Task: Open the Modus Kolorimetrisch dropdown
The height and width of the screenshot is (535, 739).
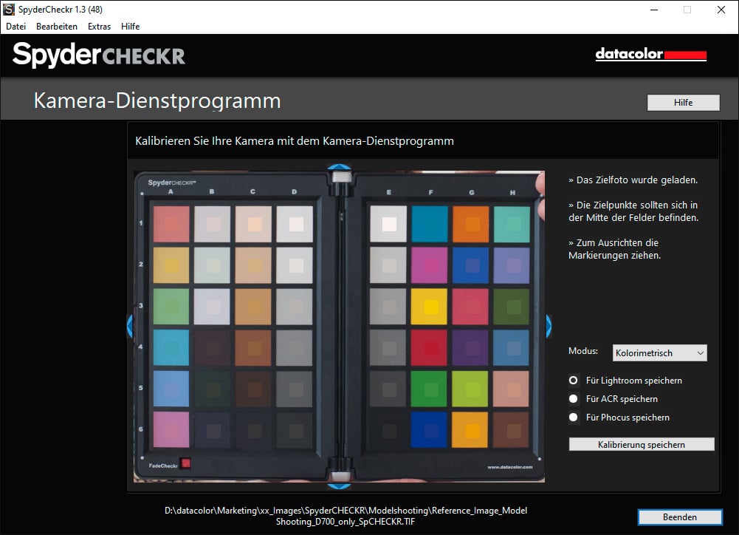Action: (659, 353)
